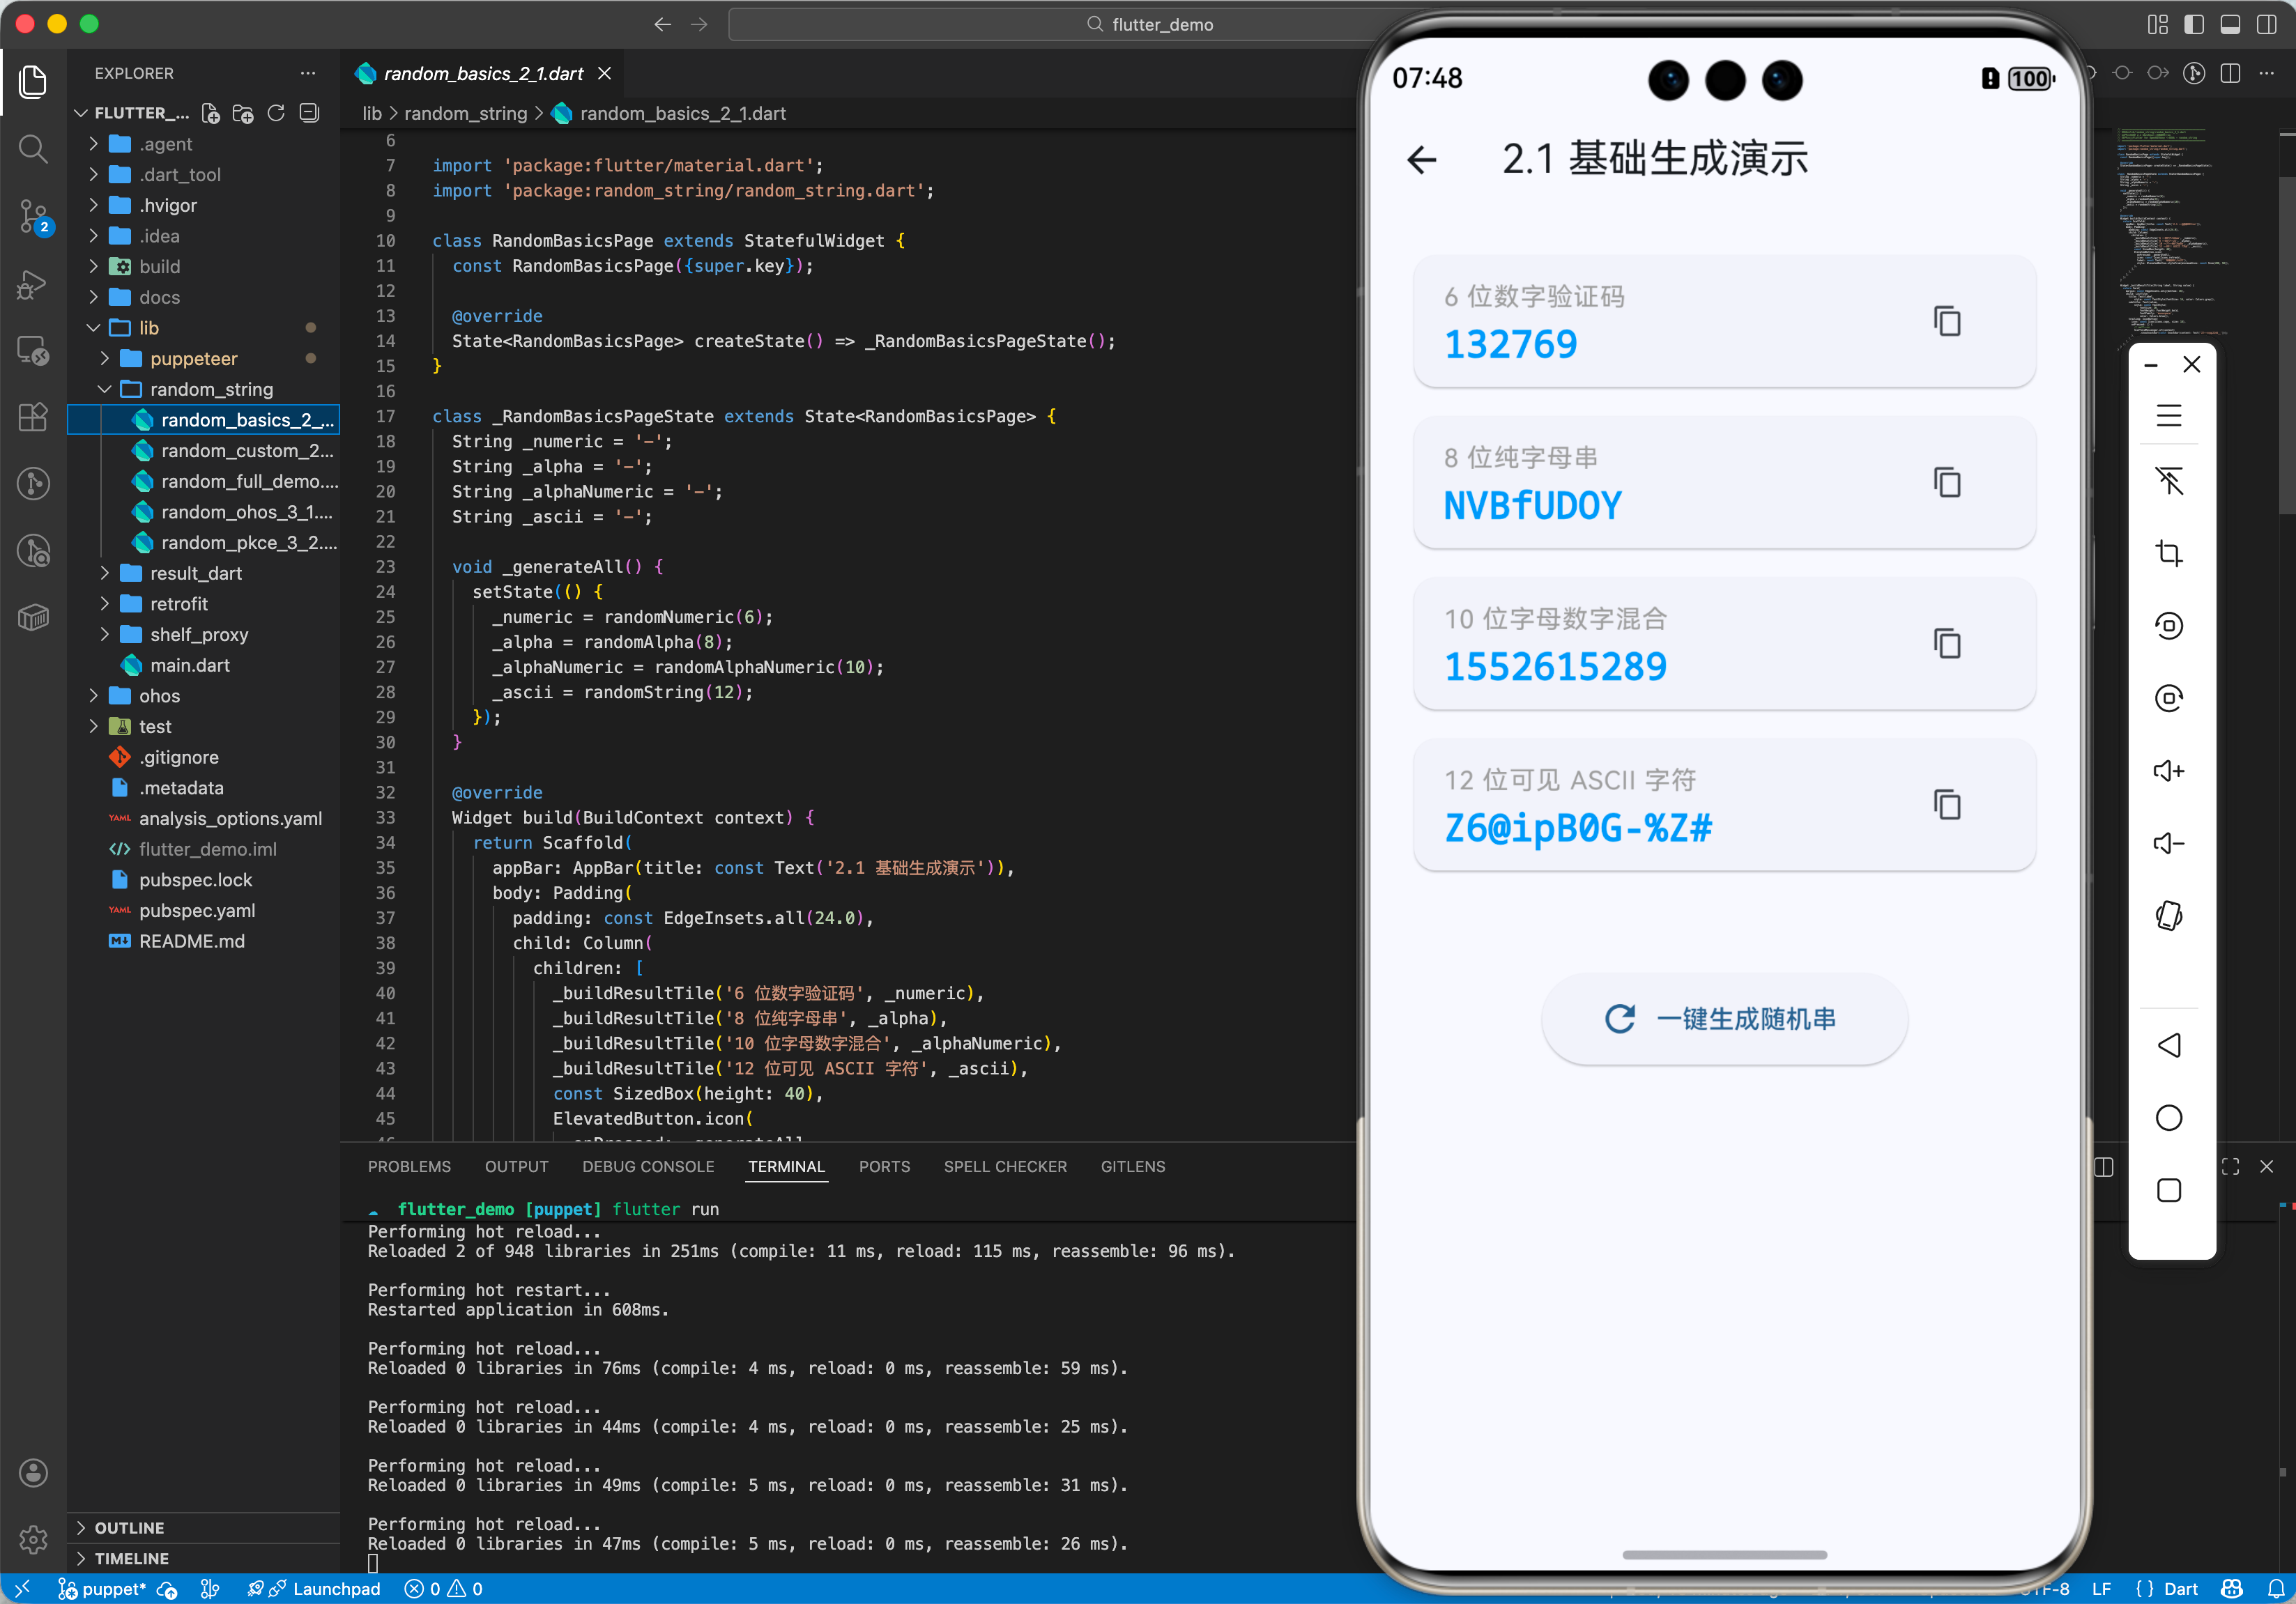Screen dimensions: 2296x1604
Task: Copy the 6-digit code 132769
Action: pyautogui.click(x=1946, y=322)
